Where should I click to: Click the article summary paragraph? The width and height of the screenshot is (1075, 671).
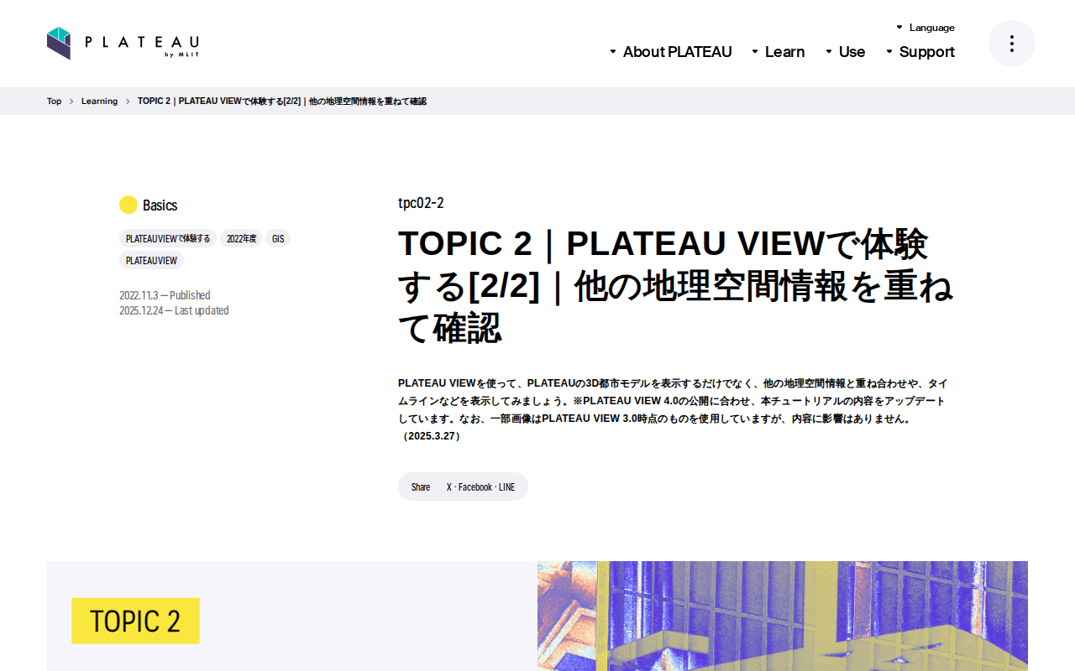tap(673, 409)
